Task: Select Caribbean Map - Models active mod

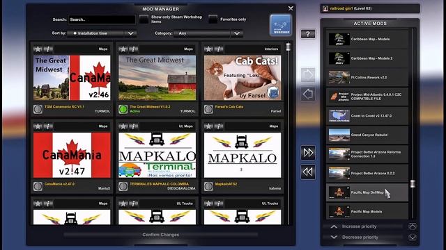Action: (367, 39)
